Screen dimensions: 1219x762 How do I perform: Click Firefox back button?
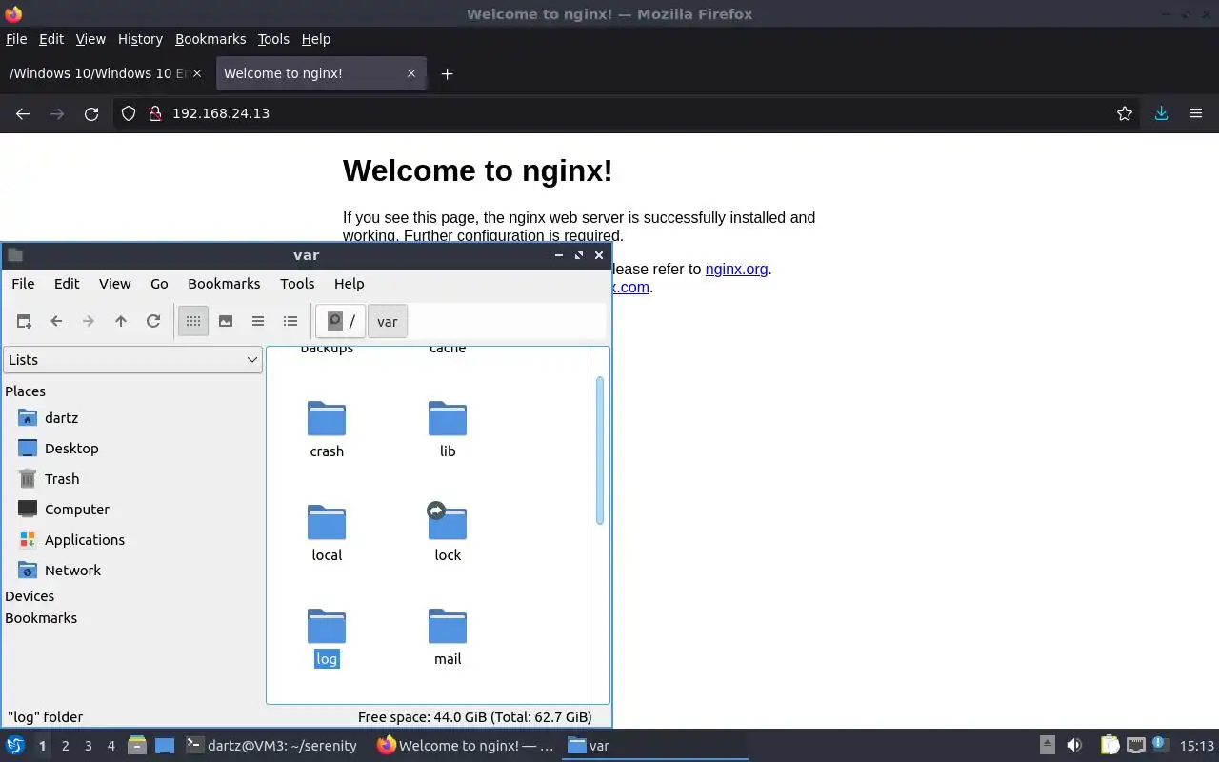pos(23,113)
